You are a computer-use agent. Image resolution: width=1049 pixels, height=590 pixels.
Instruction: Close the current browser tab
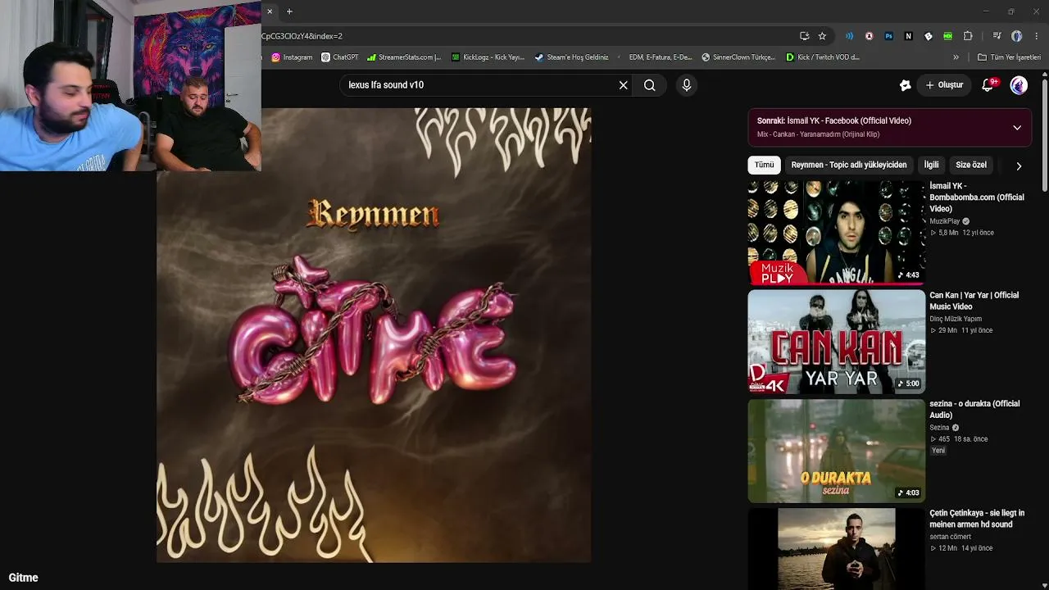[x=270, y=11]
